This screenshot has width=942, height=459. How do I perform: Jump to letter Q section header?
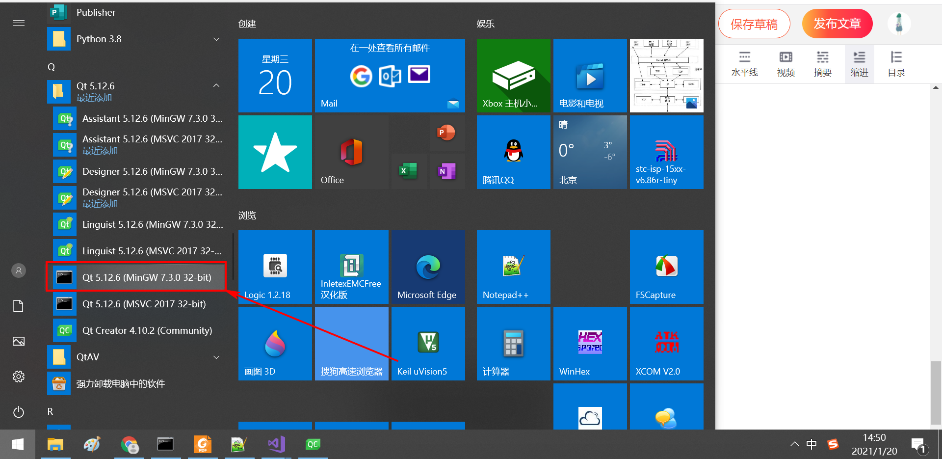pyautogui.click(x=51, y=67)
